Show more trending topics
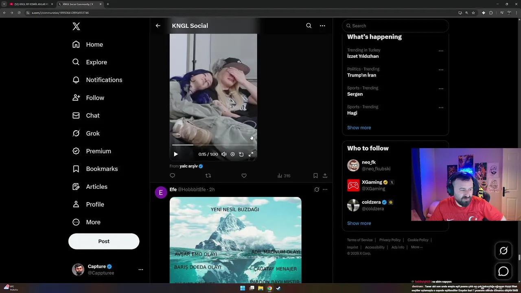The height and width of the screenshot is (293, 521). pyautogui.click(x=359, y=128)
